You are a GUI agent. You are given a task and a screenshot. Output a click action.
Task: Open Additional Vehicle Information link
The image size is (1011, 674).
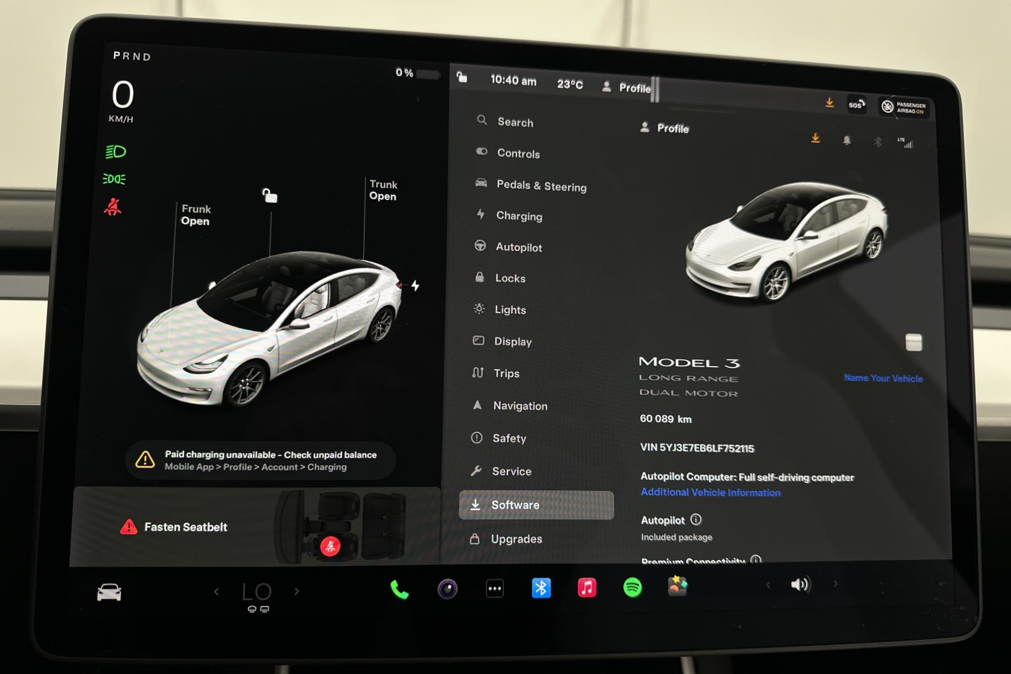710,492
